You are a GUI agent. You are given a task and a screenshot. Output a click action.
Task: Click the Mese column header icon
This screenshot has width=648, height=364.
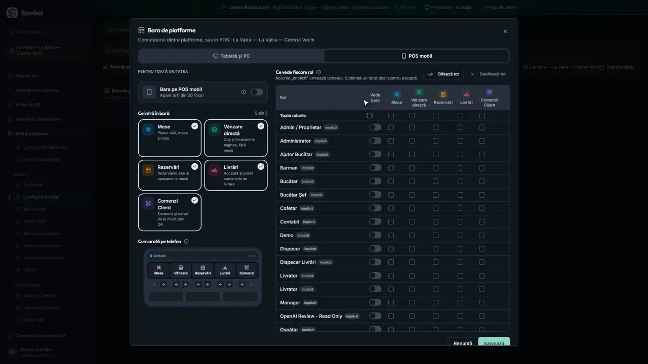(x=397, y=95)
